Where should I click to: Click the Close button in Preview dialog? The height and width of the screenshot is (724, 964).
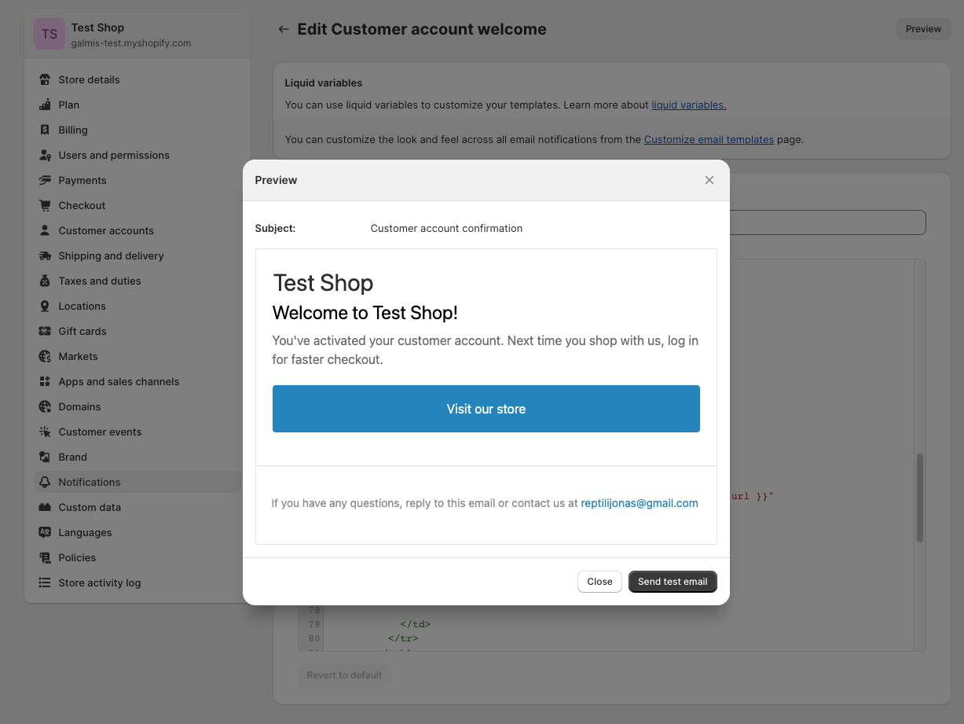point(599,582)
